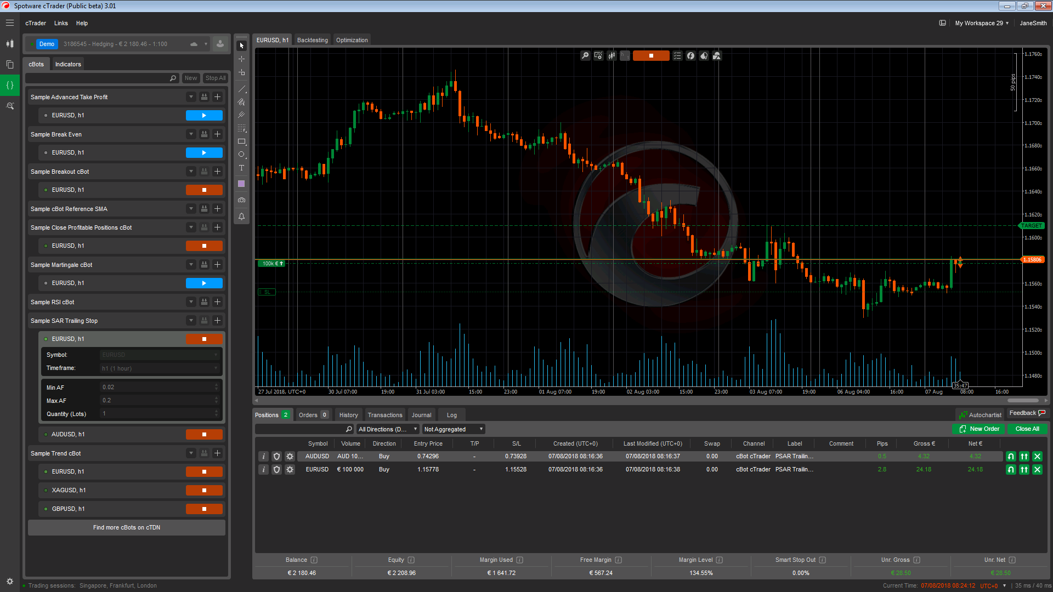Open the Analyze section in sidebar

[10, 106]
